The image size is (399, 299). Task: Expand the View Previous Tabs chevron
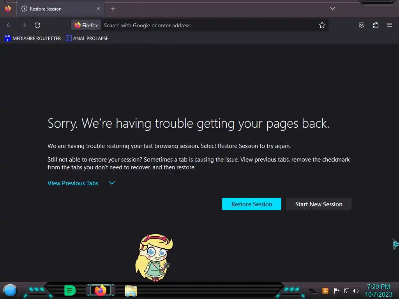pyautogui.click(x=112, y=183)
